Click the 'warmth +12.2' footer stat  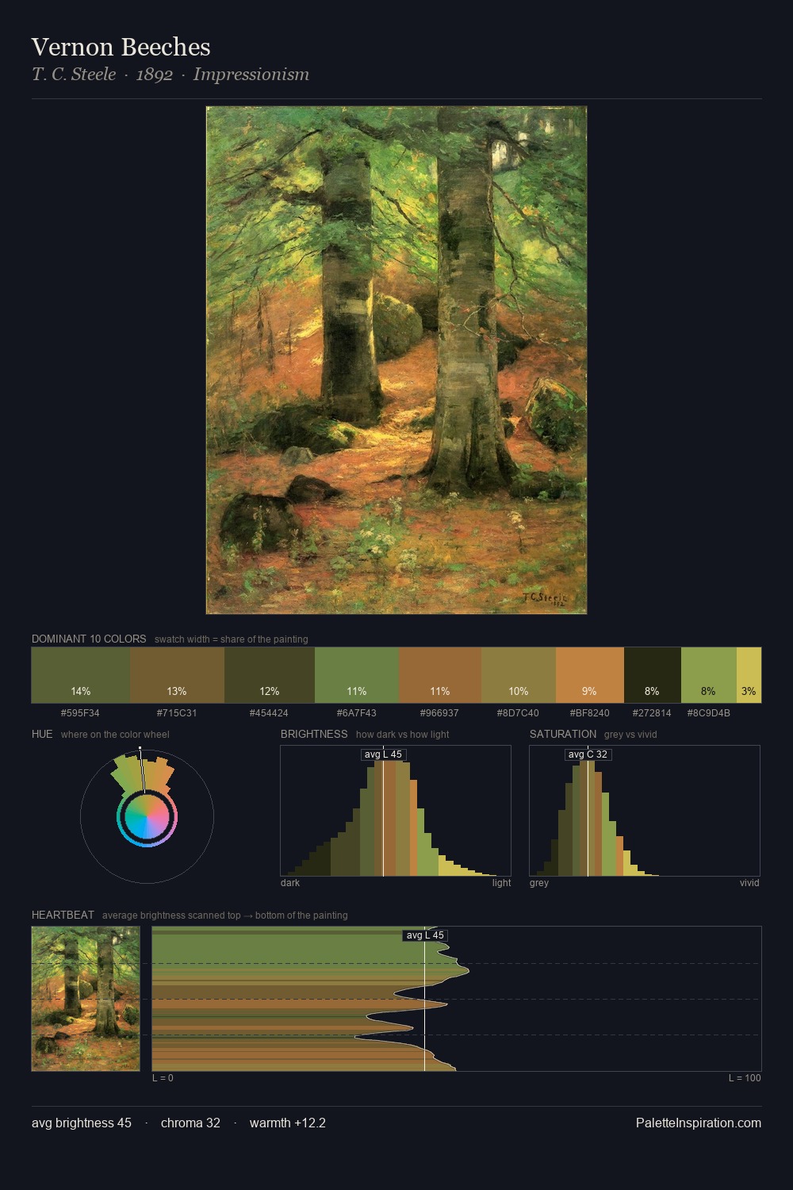pyautogui.click(x=288, y=1123)
